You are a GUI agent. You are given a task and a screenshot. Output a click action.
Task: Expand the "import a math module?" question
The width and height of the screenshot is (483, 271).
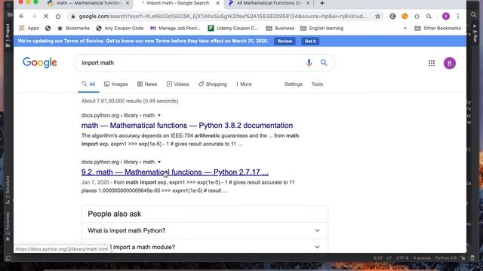(205, 247)
